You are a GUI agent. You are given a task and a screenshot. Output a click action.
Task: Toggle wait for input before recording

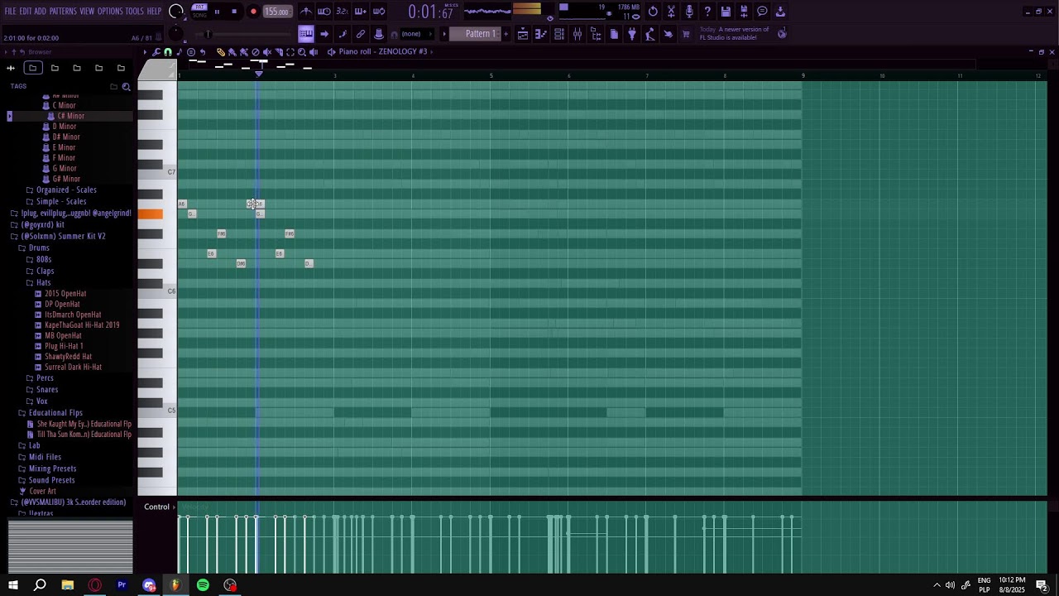[324, 12]
